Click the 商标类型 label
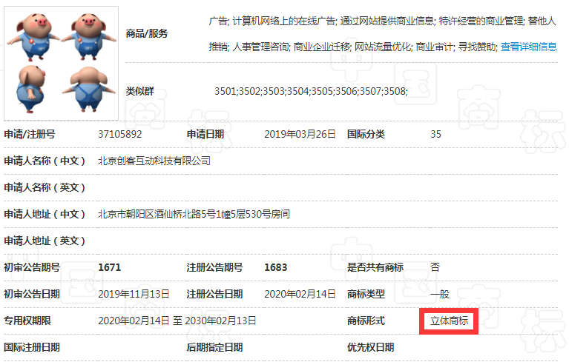 366,294
